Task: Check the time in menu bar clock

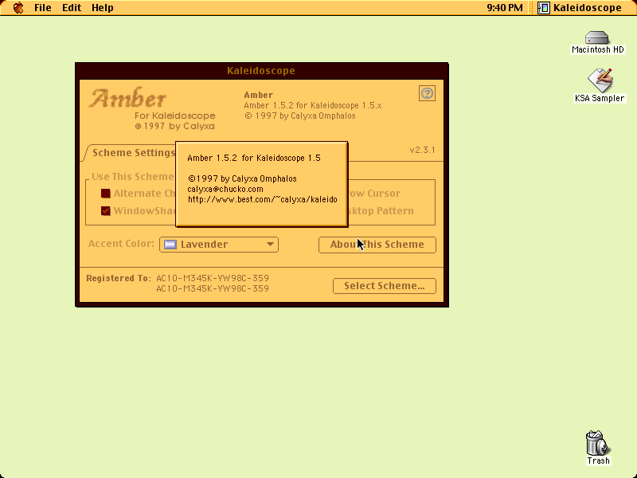Action: tap(505, 8)
